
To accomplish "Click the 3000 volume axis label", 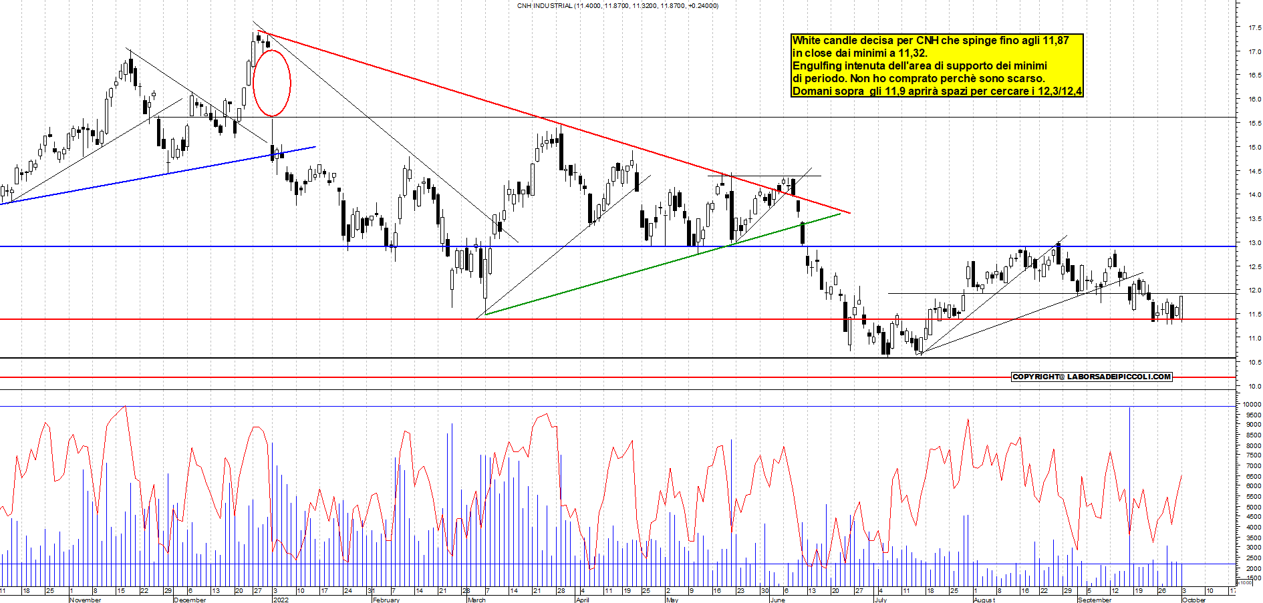I will click(1253, 548).
